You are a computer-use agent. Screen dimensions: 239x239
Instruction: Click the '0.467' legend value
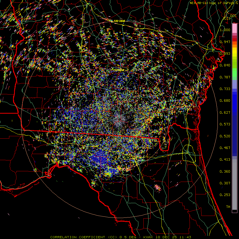point(225,148)
